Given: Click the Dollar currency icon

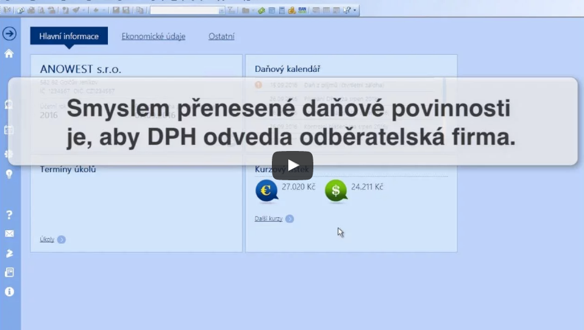Looking at the screenshot, I should 336,191.
